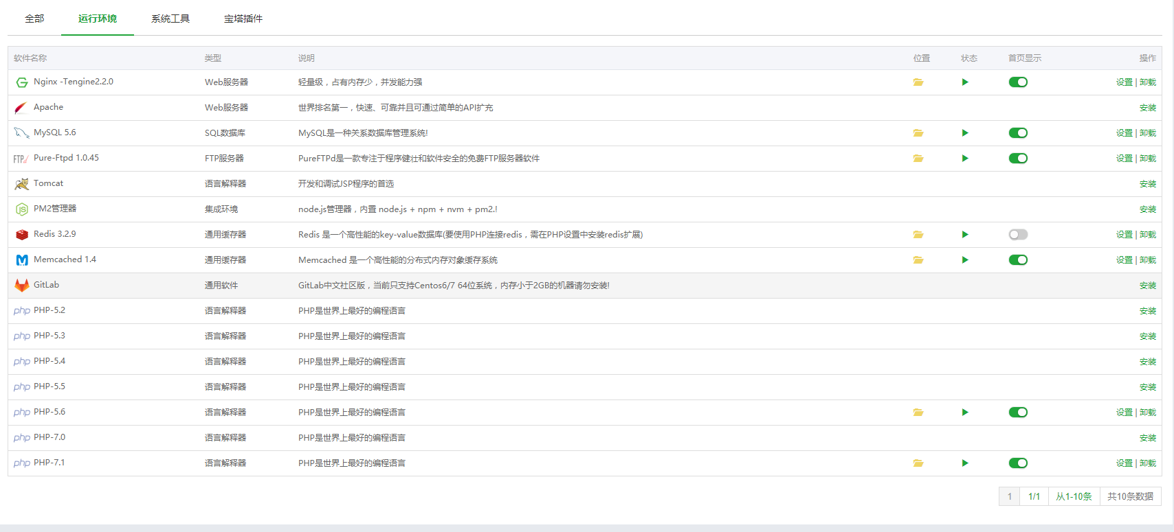Screen dimensions: 1174x532
Task: Select the 运行环境 tab
Action: coord(98,19)
